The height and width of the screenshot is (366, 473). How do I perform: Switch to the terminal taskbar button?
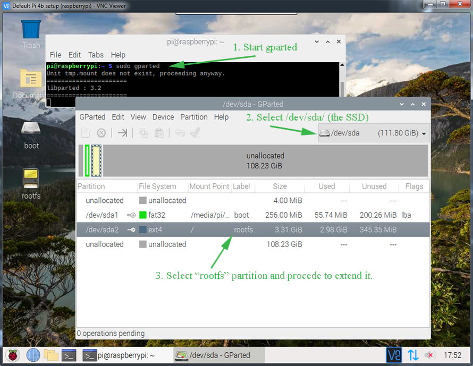pyautogui.click(x=119, y=355)
